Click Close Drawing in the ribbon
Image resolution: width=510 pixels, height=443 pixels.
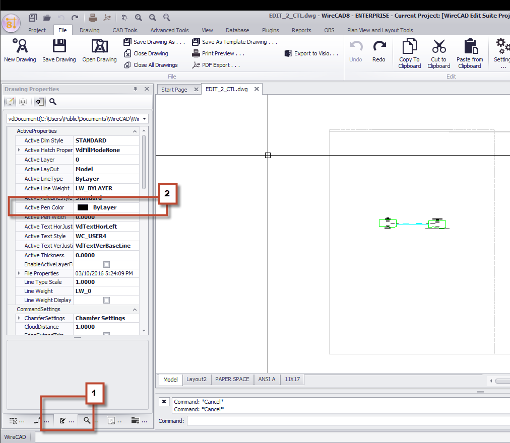coord(146,54)
